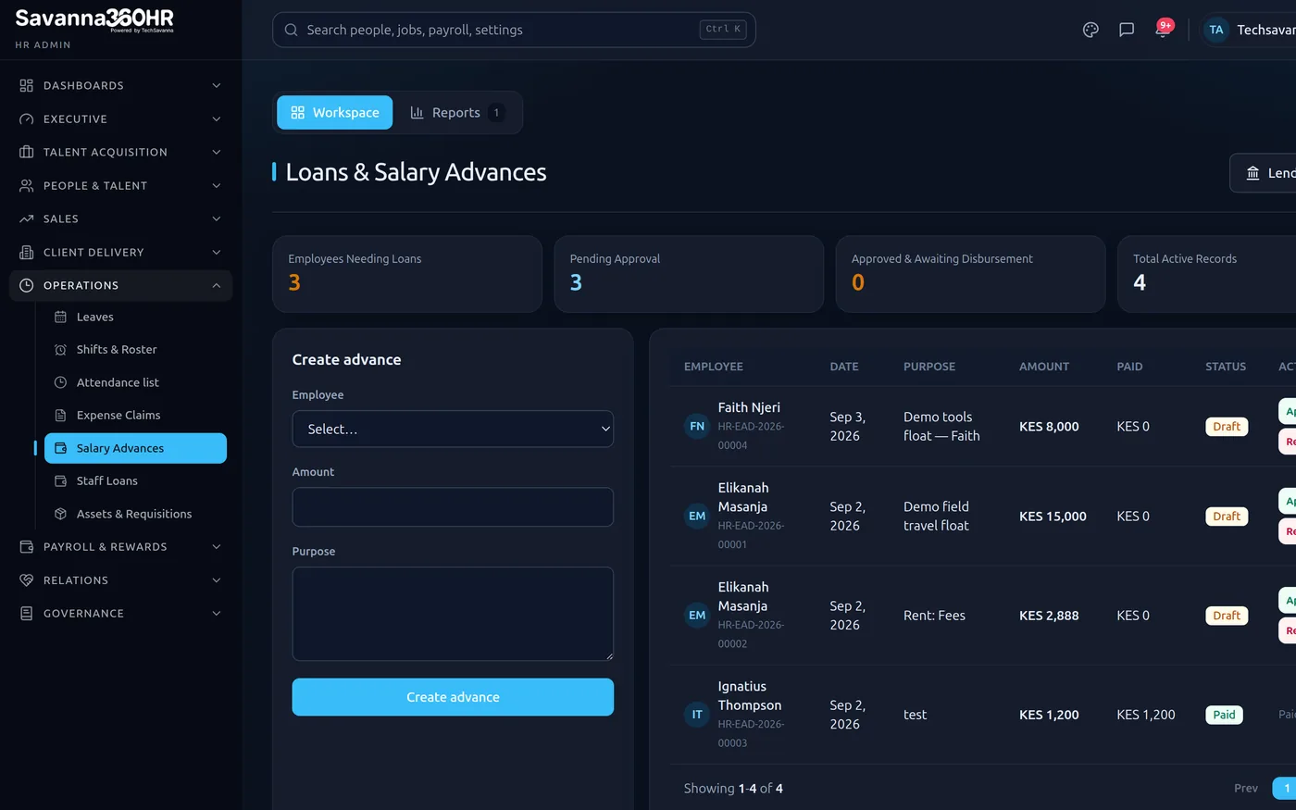Click the Shifts & Roster alarm icon
The height and width of the screenshot is (810, 1296).
click(60, 349)
